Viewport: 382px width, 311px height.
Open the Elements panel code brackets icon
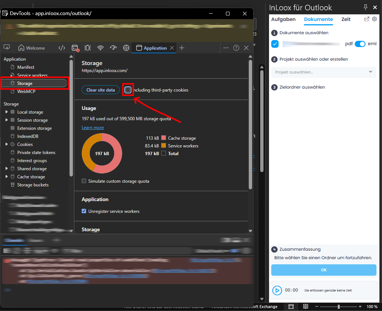click(x=62, y=48)
